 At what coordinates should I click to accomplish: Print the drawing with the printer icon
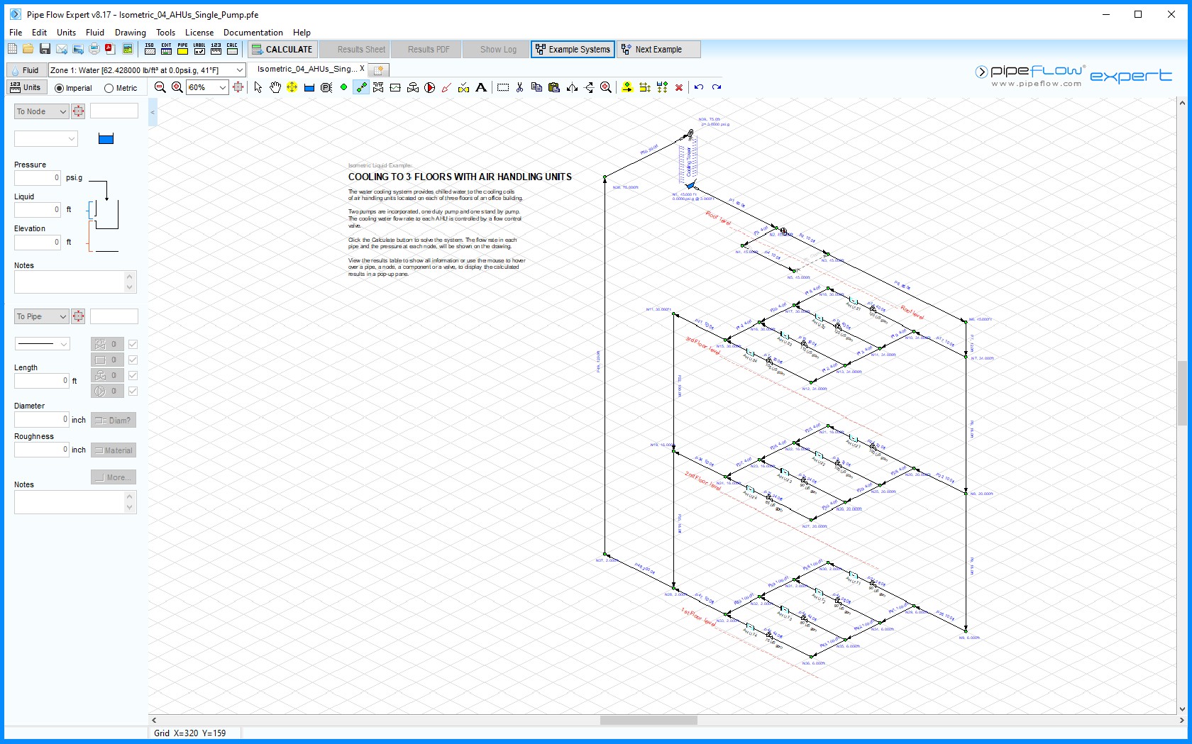point(94,49)
